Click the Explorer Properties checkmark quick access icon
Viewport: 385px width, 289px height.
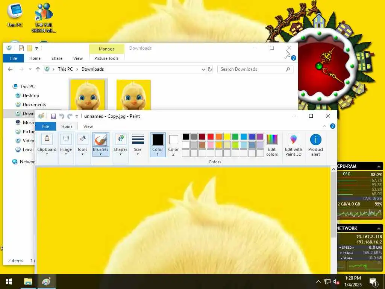coord(21,48)
